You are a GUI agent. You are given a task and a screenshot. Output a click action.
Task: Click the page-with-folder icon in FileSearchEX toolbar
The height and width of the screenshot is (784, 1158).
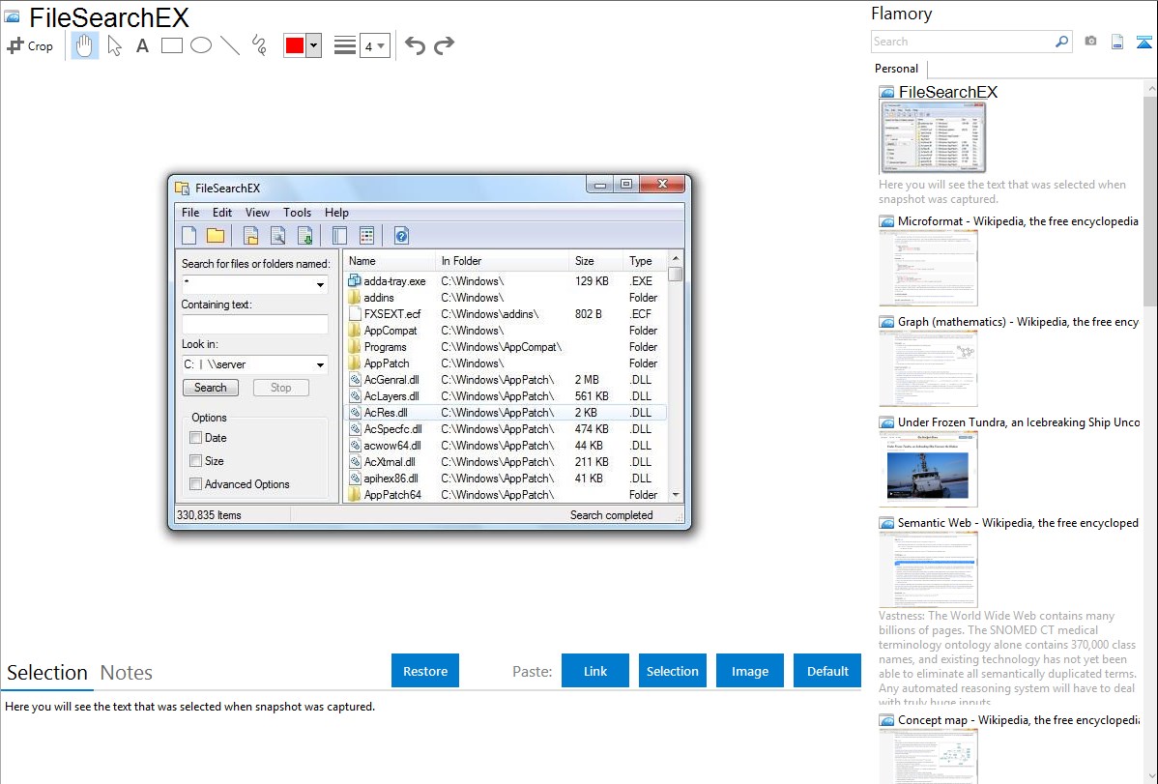click(x=251, y=236)
